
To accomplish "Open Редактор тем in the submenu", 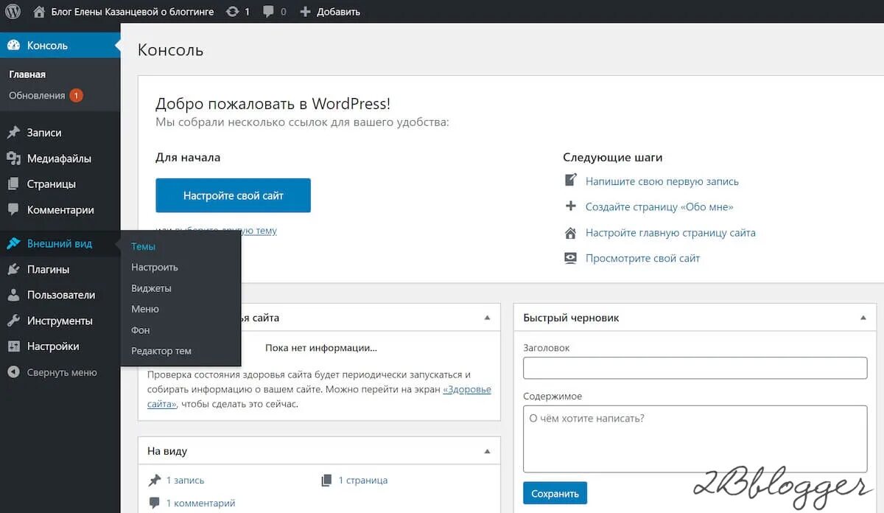I will pos(161,351).
